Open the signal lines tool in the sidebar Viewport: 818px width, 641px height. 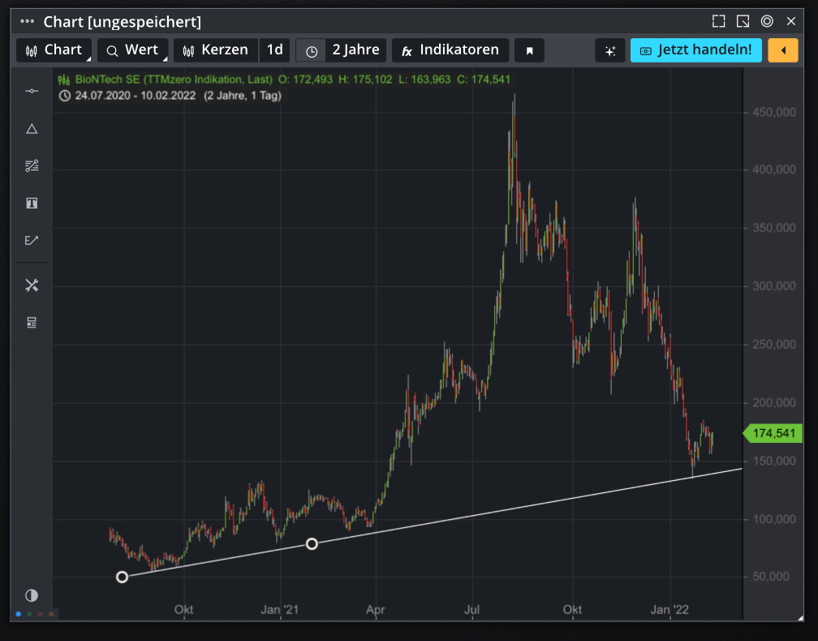point(32,166)
